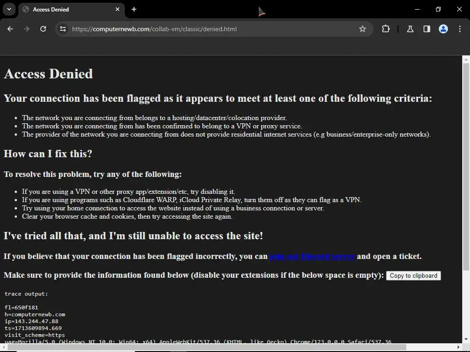This screenshot has width=470, height=352.
Task: Open the Chrome profile avatar
Action: 443,29
